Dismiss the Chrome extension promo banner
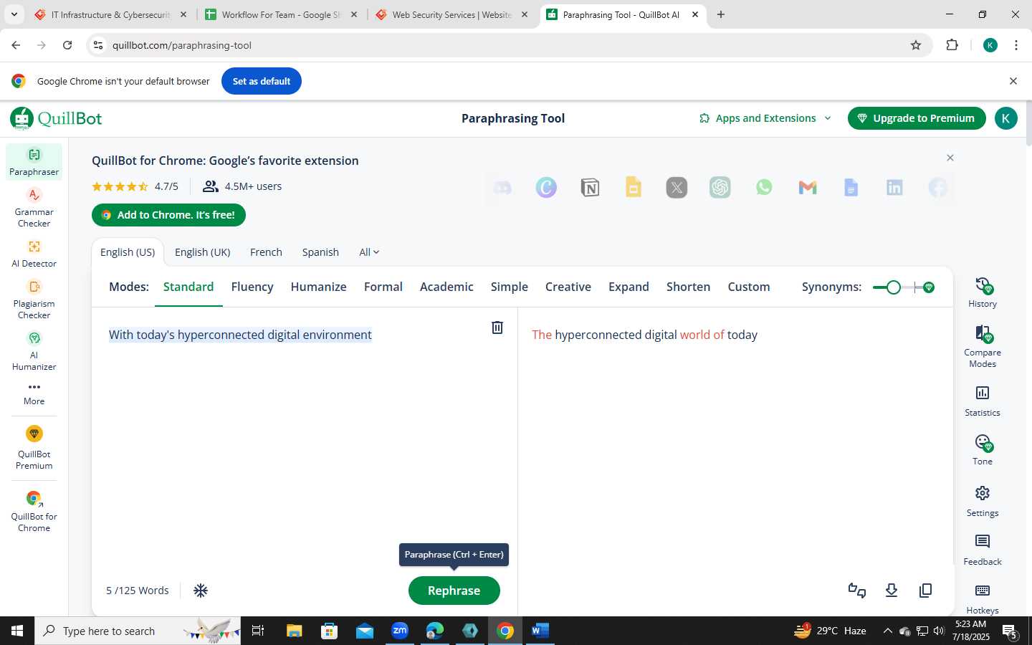This screenshot has width=1032, height=645. (x=950, y=158)
